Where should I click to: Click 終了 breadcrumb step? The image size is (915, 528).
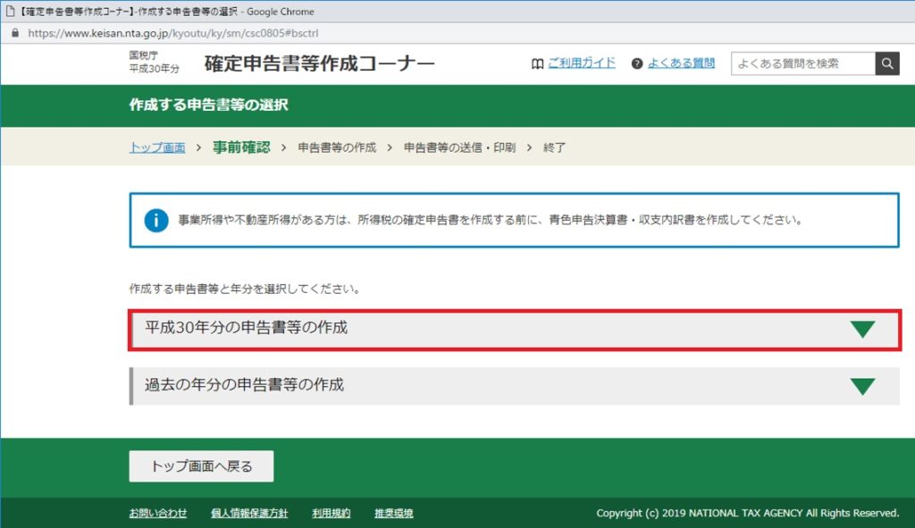tap(554, 147)
